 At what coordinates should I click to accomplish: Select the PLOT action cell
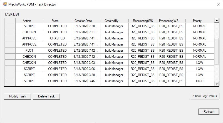(x=29, y=51)
